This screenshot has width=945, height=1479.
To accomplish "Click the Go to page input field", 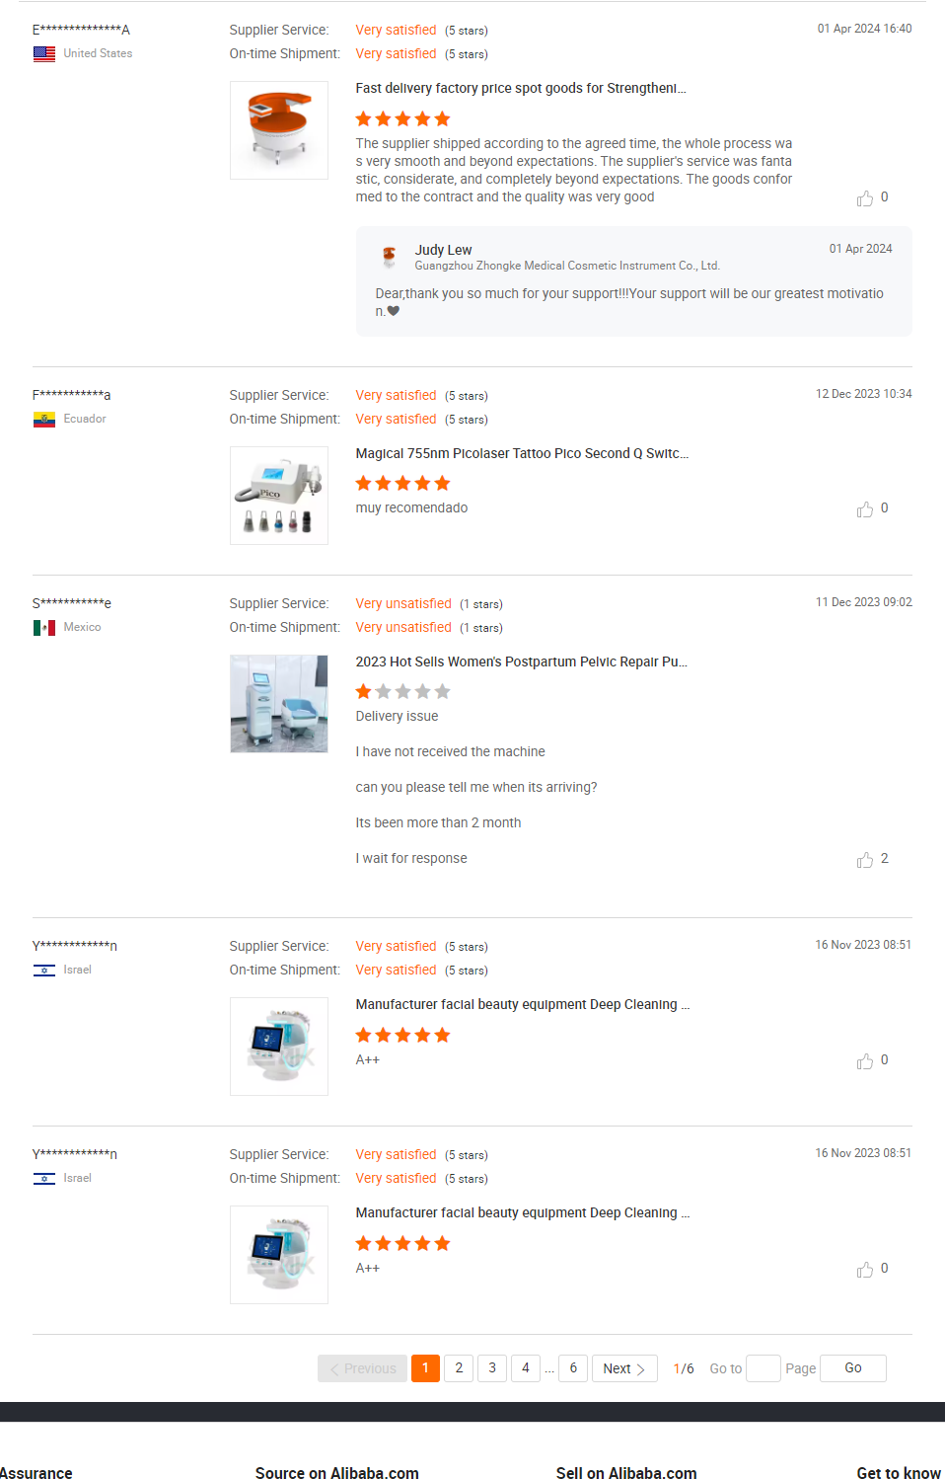I will pos(763,1368).
